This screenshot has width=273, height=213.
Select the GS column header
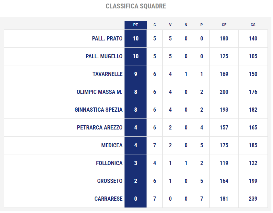[253, 25]
